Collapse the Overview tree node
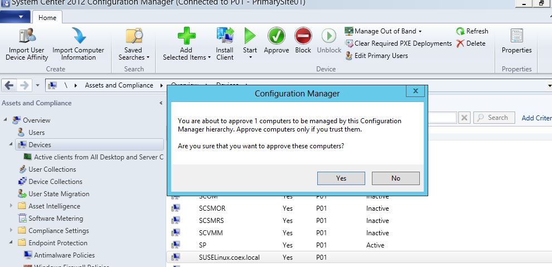The height and width of the screenshot is (267, 552). pos(5,120)
